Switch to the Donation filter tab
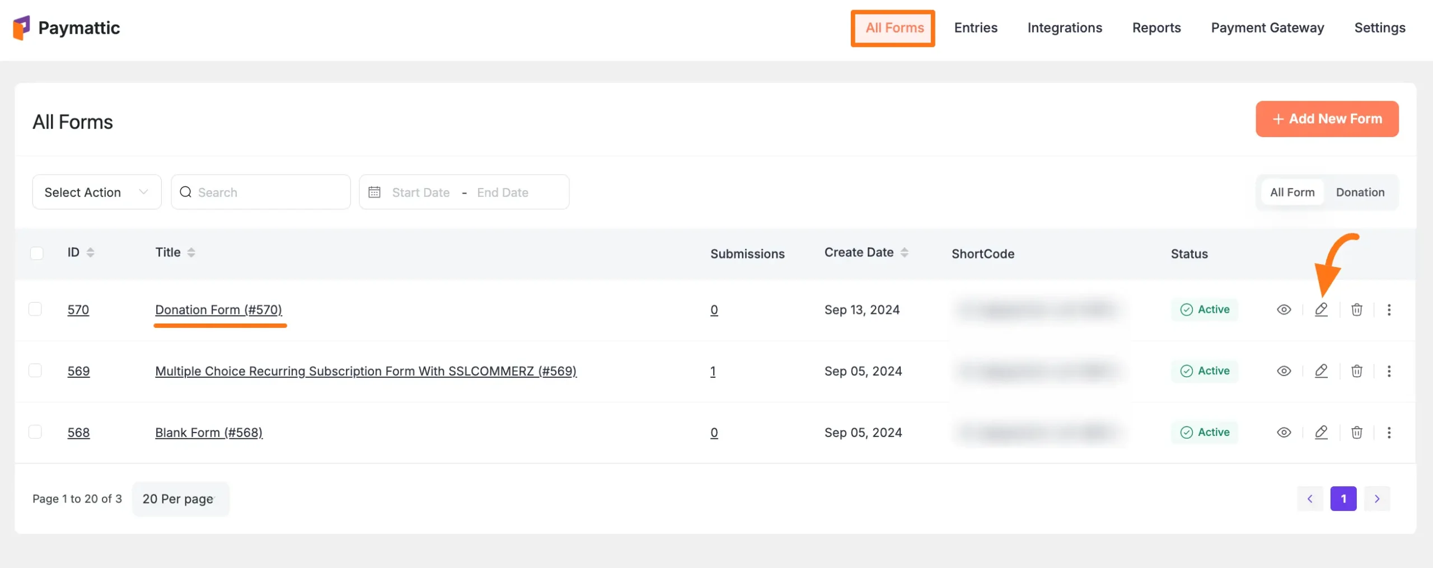 (x=1360, y=192)
